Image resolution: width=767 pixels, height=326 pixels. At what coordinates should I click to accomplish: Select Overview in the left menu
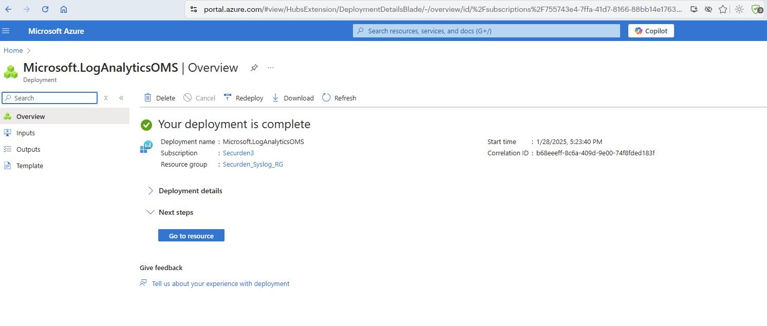click(x=65, y=116)
